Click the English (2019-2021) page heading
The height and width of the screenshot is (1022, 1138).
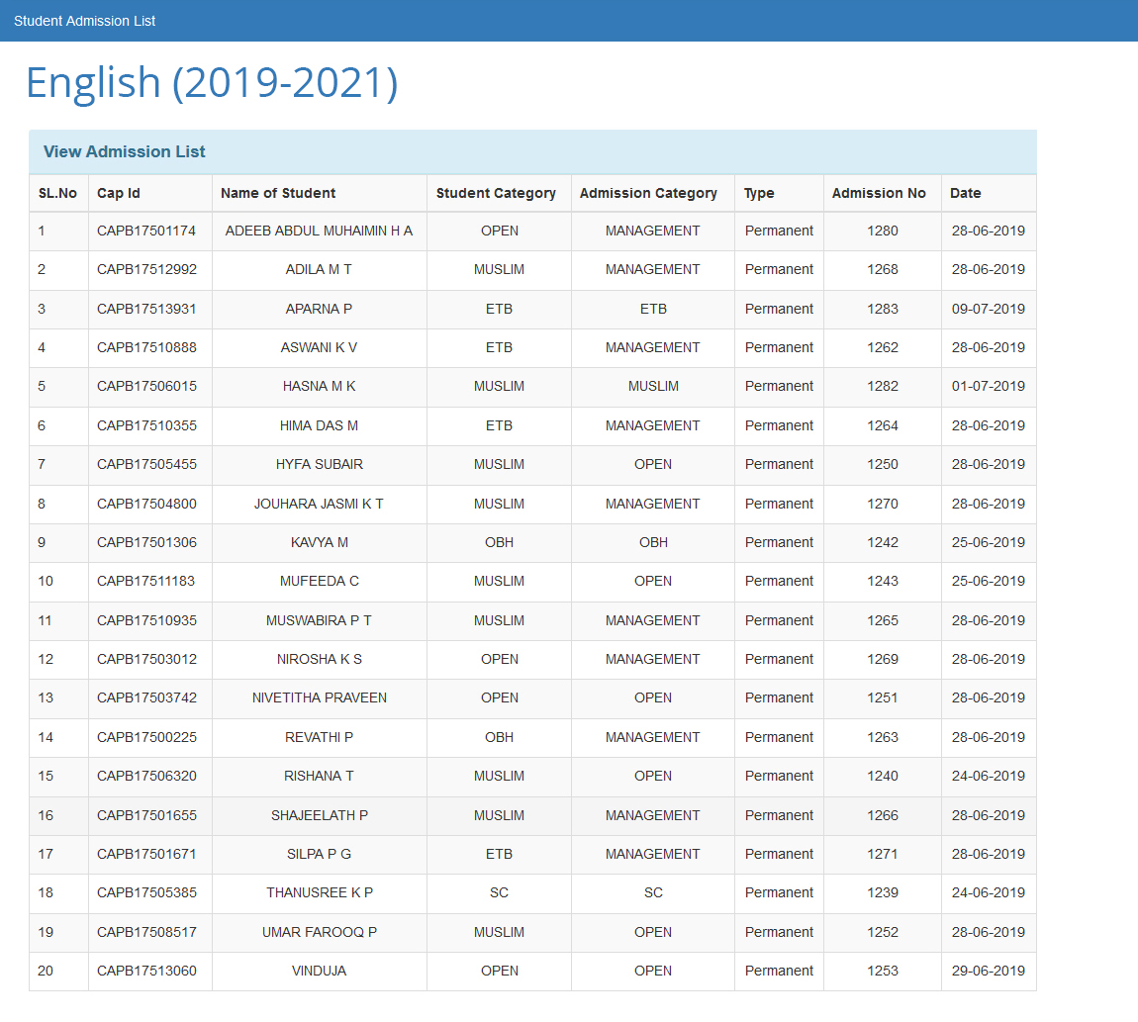[211, 82]
